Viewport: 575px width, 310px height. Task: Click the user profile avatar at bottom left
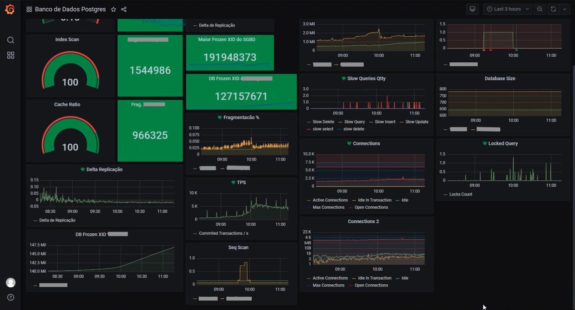(x=10, y=282)
